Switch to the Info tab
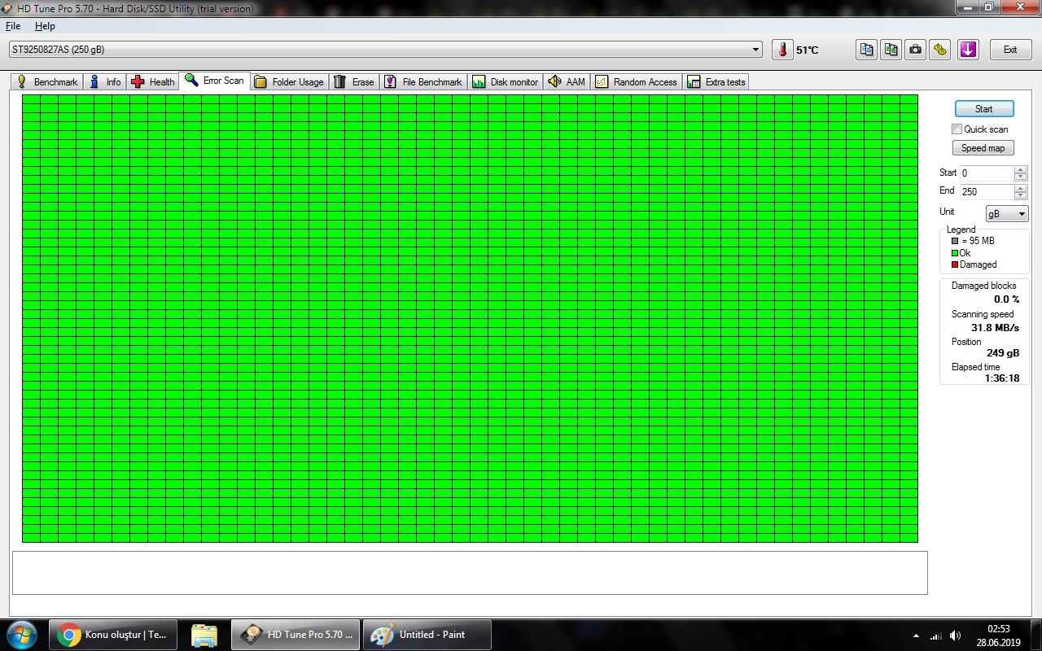 click(x=105, y=82)
